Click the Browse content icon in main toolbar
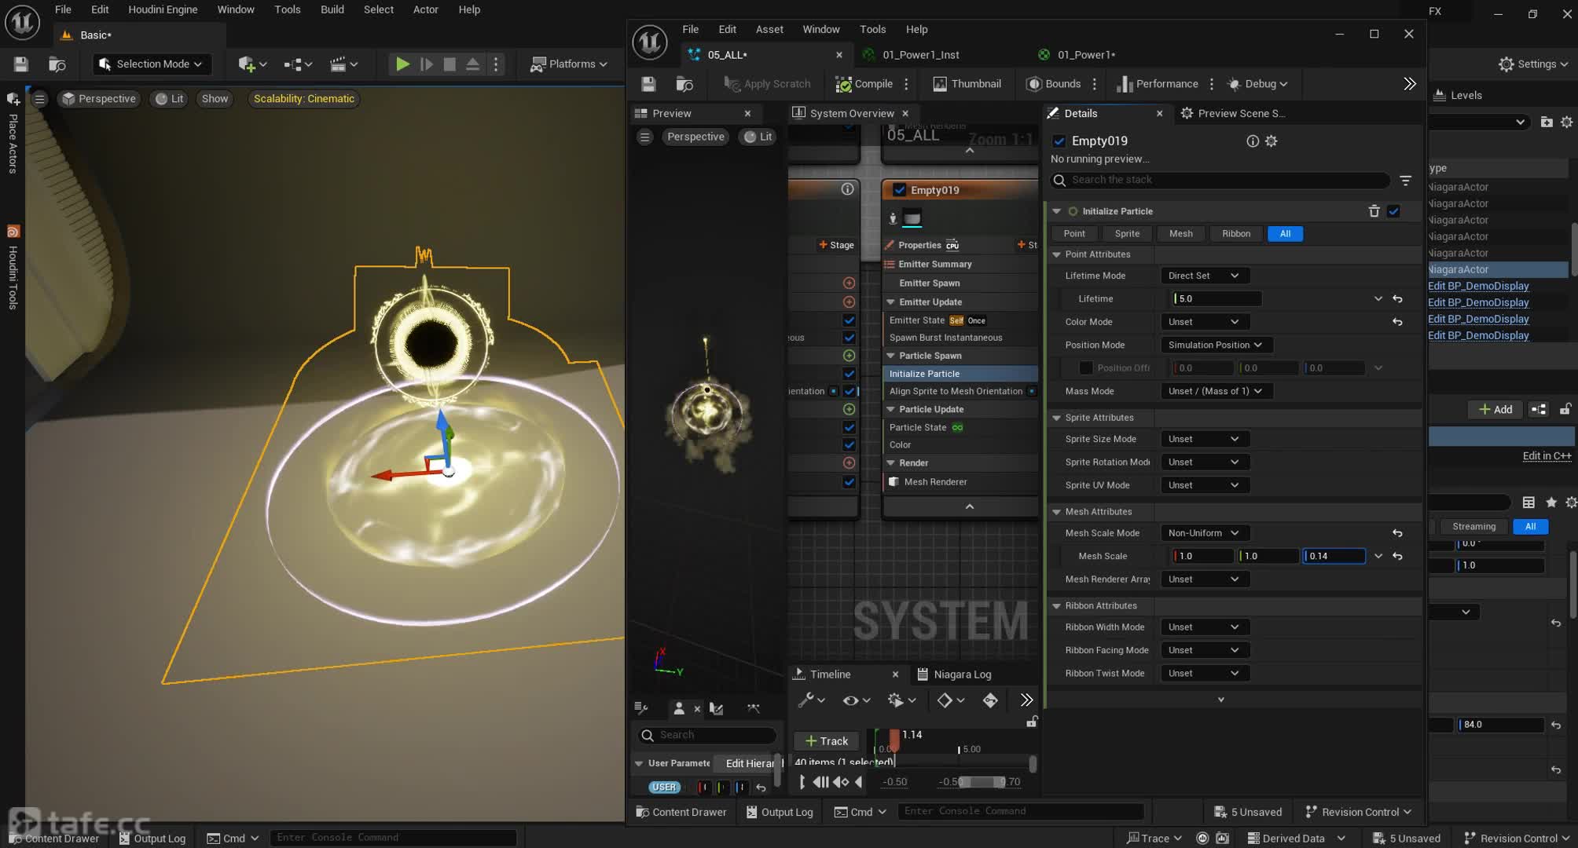 pos(57,64)
